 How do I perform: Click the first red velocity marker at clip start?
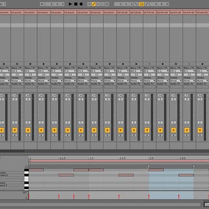point(29,196)
